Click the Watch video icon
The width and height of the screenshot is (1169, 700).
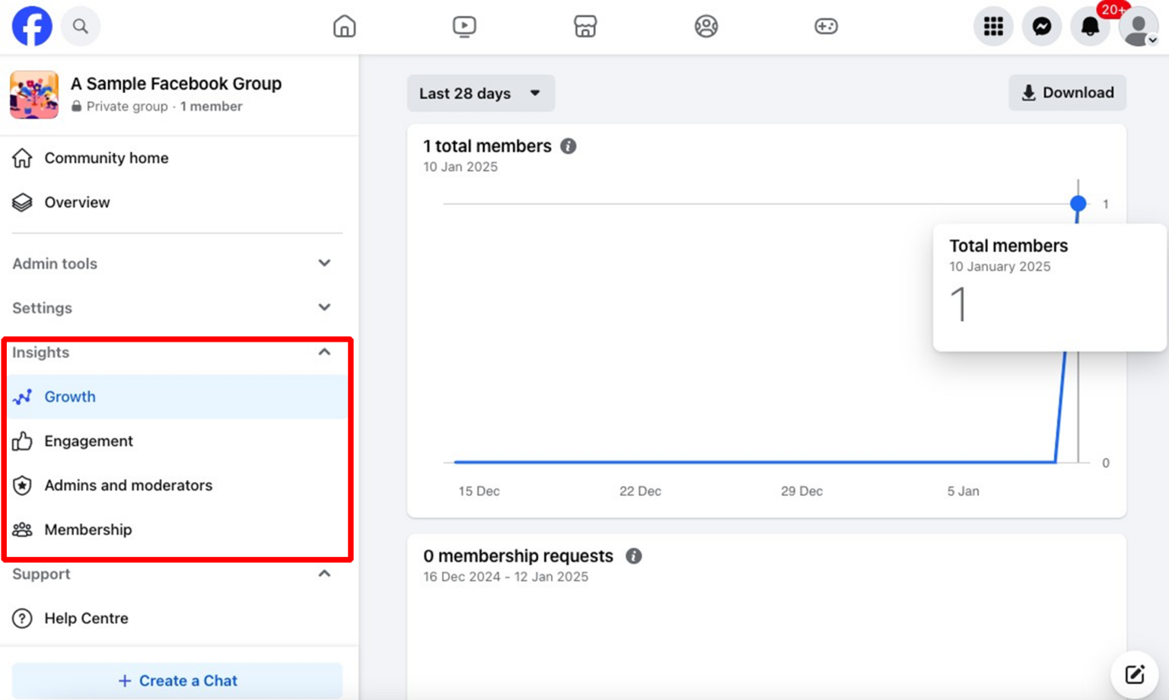(464, 26)
